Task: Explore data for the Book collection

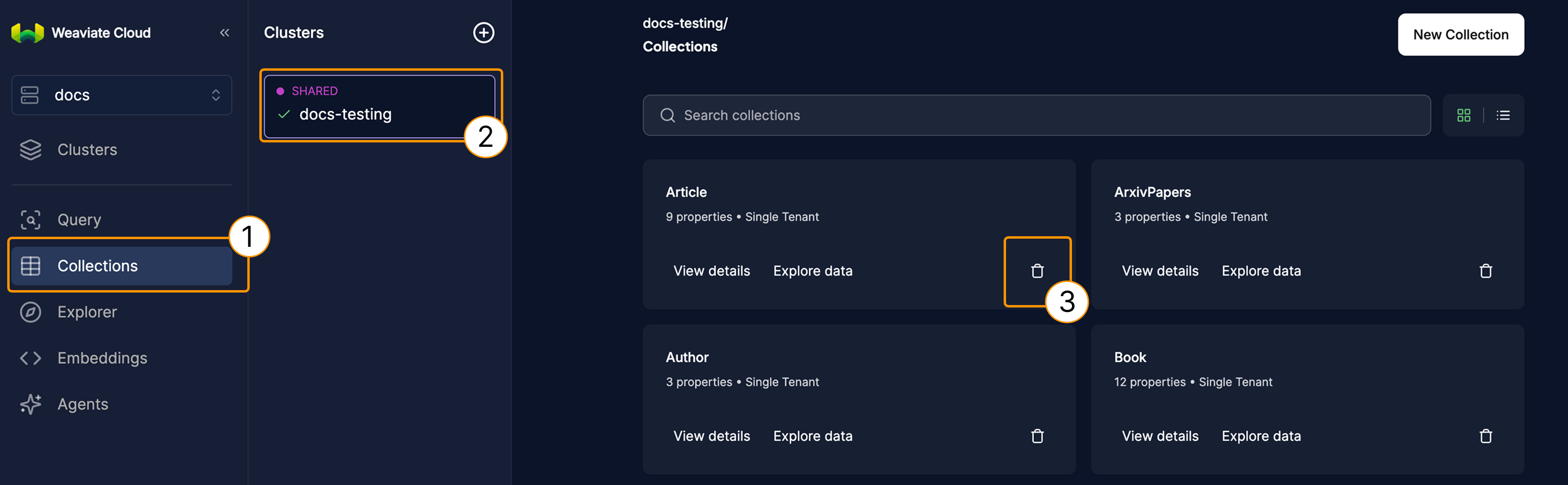Action: click(1261, 436)
